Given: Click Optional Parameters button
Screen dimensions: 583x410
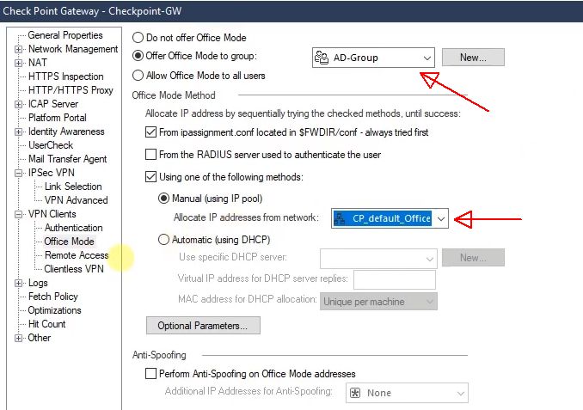Looking at the screenshot, I should (203, 326).
